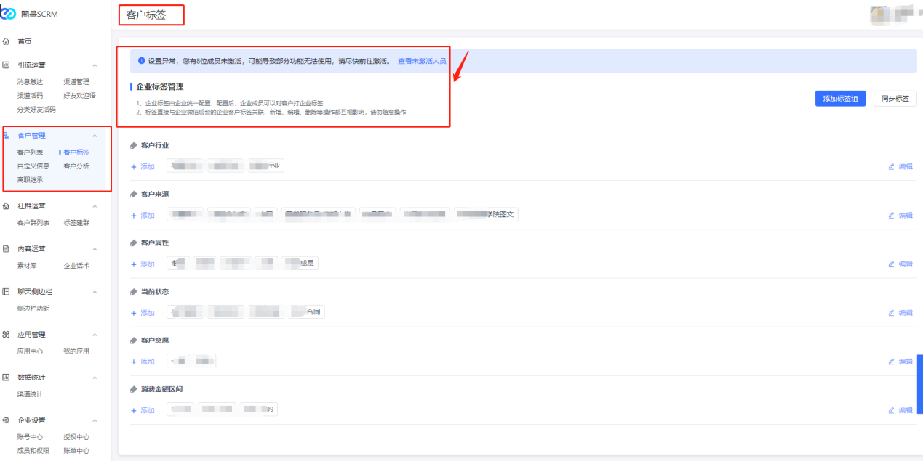Screen dimensions: 923x461
Task: Open 渠道活码 in the sidebar
Action: [x=30, y=96]
